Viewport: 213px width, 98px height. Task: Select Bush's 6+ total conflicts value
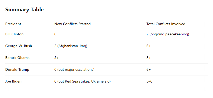[x=149, y=46]
